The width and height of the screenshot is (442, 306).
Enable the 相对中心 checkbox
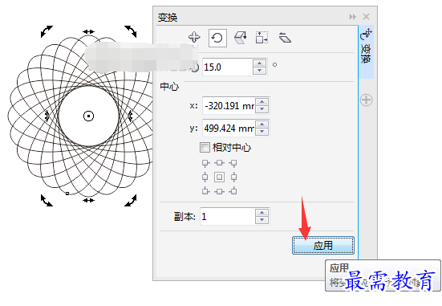pos(205,147)
